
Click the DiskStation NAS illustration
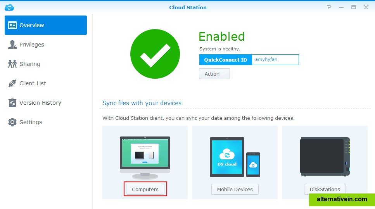click(x=325, y=157)
